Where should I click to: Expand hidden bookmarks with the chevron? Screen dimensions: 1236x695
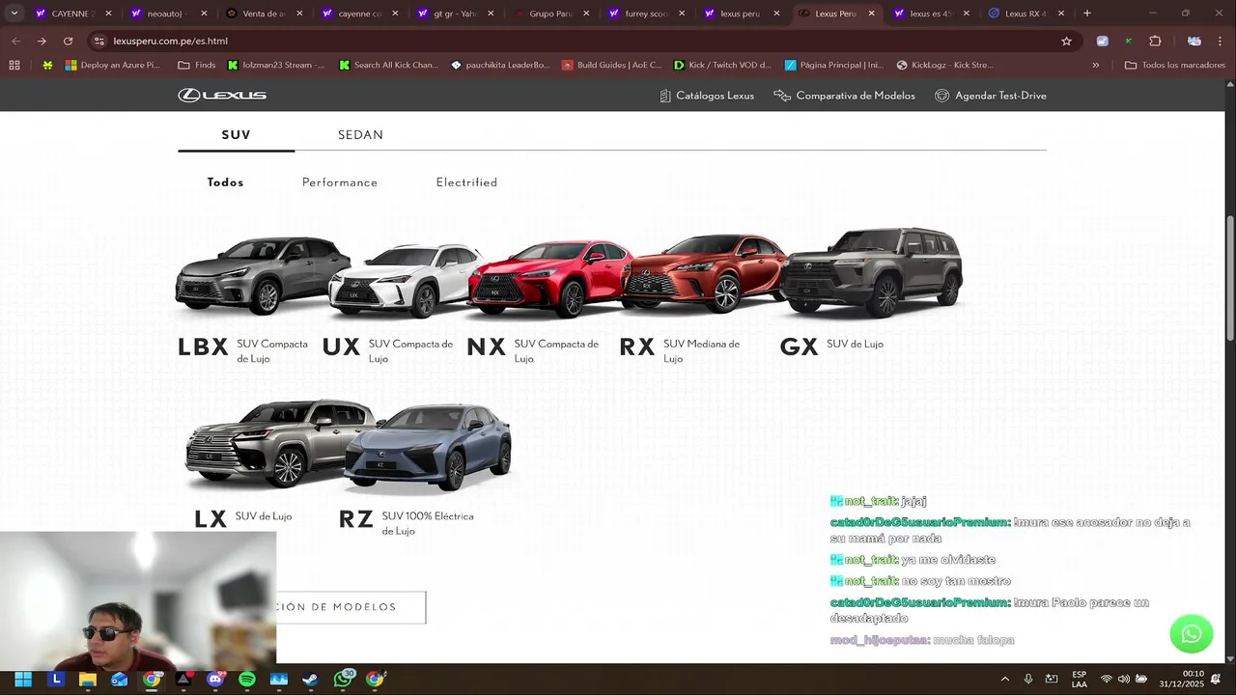pos(1096,65)
